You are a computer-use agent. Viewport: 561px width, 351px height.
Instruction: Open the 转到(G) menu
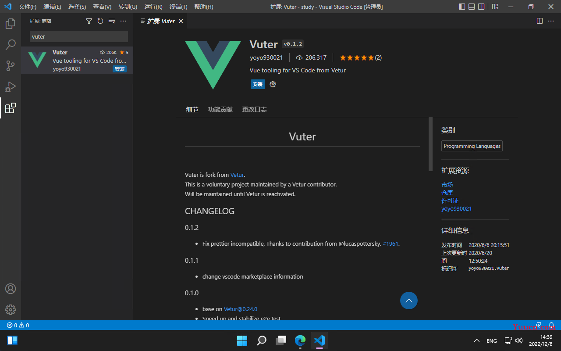[128, 7]
